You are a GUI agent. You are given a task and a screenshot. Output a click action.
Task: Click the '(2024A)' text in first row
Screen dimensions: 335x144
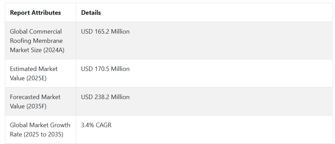tap(53, 50)
